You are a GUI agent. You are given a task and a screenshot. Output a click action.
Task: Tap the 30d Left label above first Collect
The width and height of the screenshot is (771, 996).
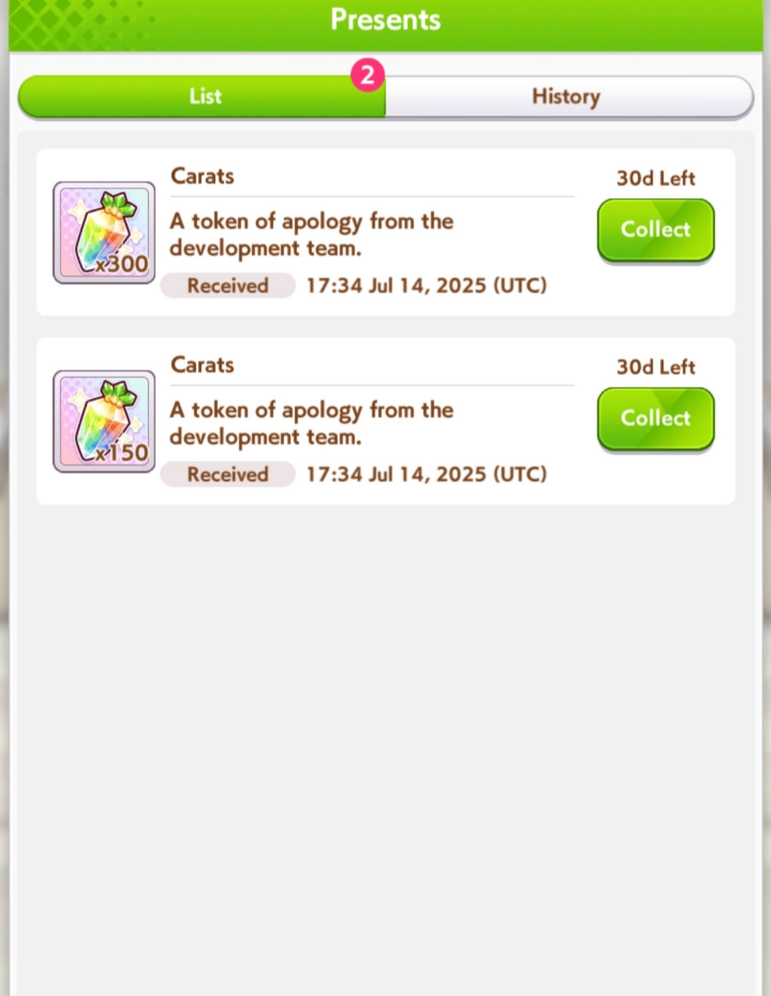coord(656,178)
